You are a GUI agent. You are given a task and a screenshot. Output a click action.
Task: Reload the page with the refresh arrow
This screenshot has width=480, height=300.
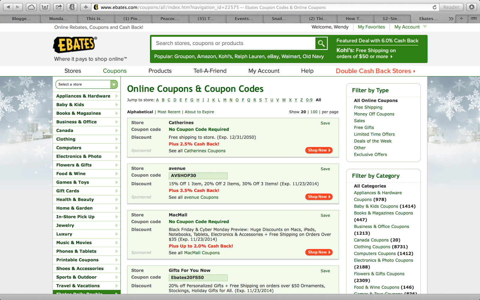click(x=434, y=7)
